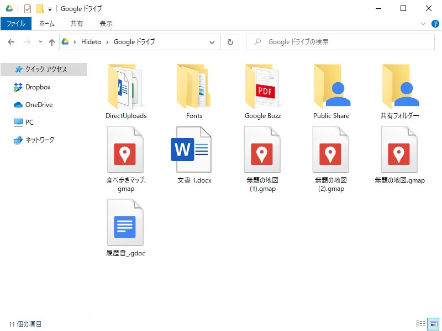The height and width of the screenshot is (331, 442).
Task: Navigate back with the back arrow
Action: pyautogui.click(x=11, y=41)
